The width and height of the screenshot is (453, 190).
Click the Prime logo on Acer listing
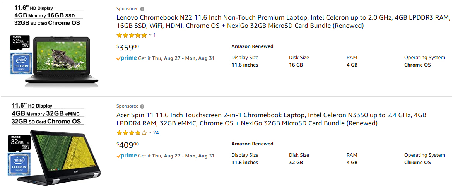[126, 156]
